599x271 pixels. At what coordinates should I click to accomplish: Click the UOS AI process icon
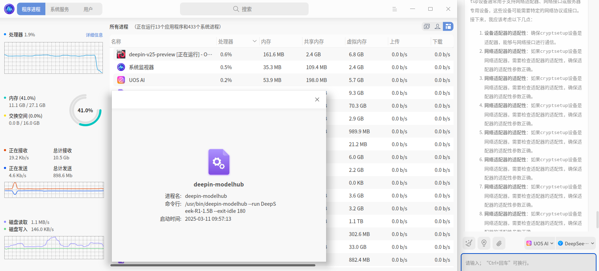coord(121,80)
